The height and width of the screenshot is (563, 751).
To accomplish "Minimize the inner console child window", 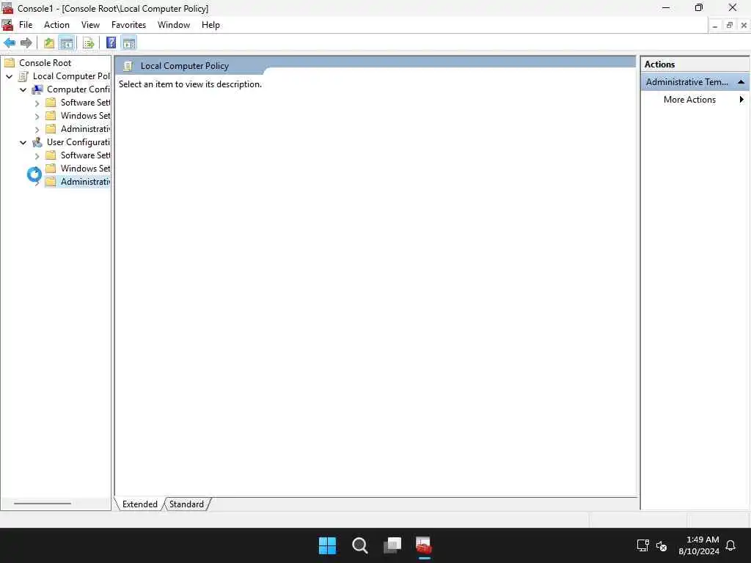I will (714, 26).
